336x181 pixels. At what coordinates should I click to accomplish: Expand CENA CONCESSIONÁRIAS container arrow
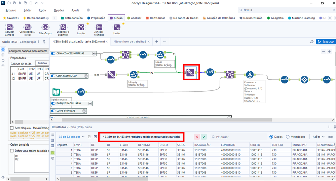[x=94, y=53]
